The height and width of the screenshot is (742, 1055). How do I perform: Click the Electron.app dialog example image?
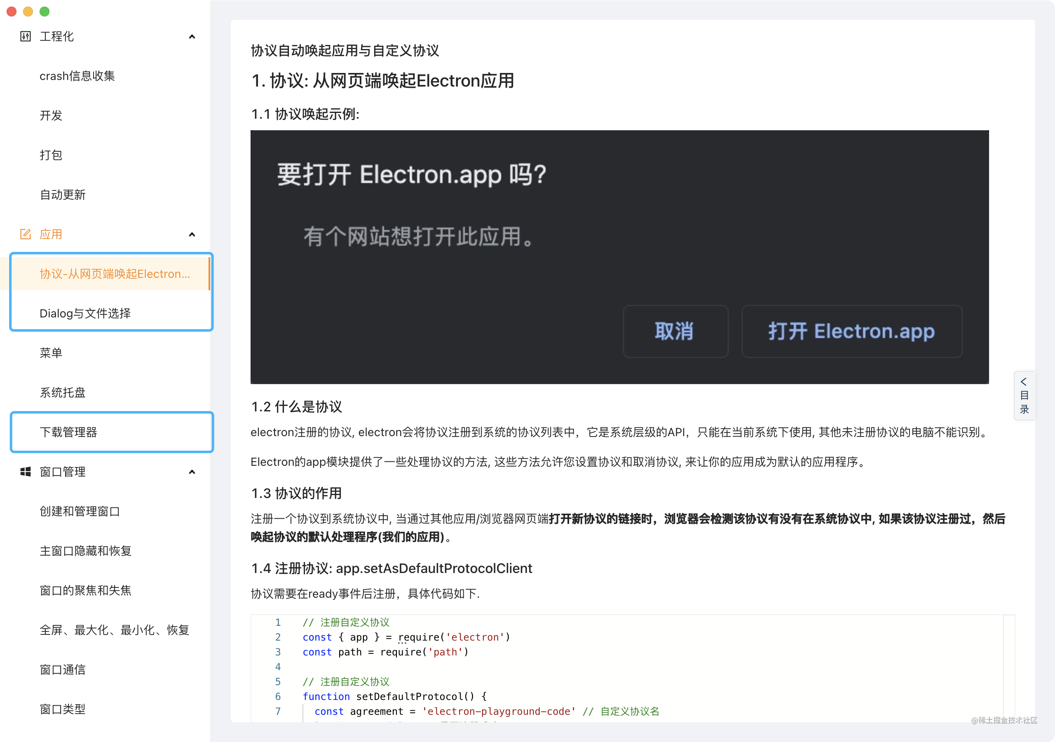point(619,257)
